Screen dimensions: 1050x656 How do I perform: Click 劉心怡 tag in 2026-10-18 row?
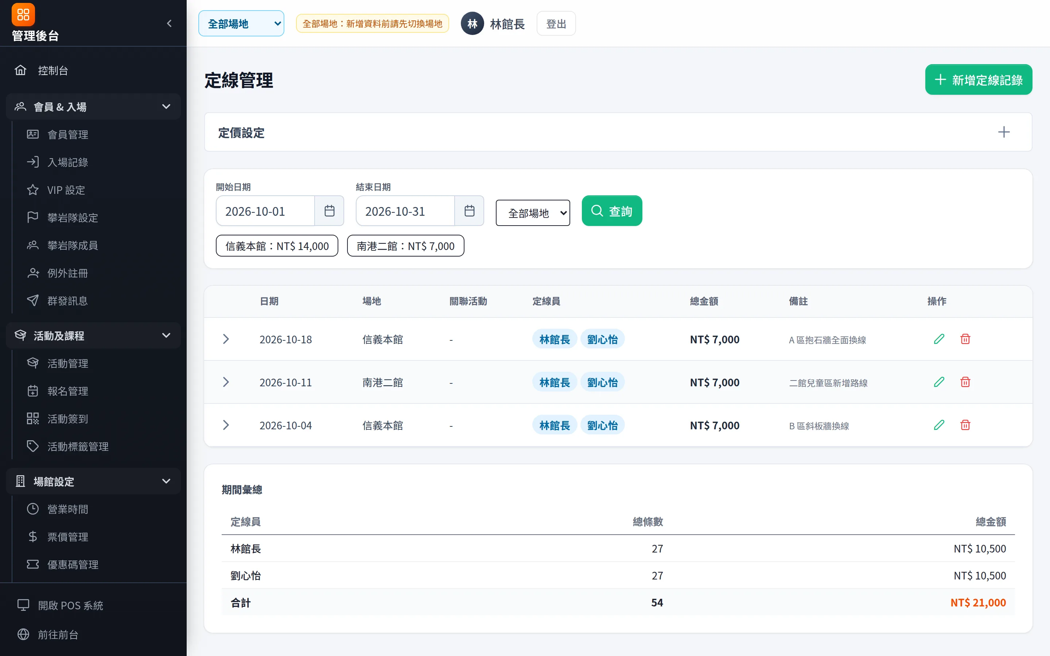pos(602,339)
